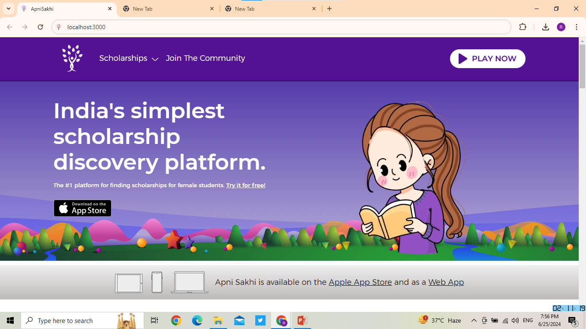Open the Web App link
Image resolution: width=586 pixels, height=329 pixels.
446,282
